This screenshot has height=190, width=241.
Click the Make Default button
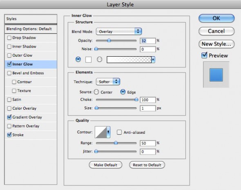[106, 165]
